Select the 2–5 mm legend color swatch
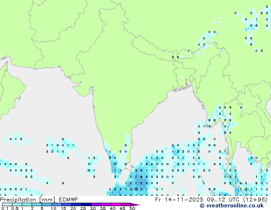Viewport: 271px width, 210px height. tap(37, 204)
